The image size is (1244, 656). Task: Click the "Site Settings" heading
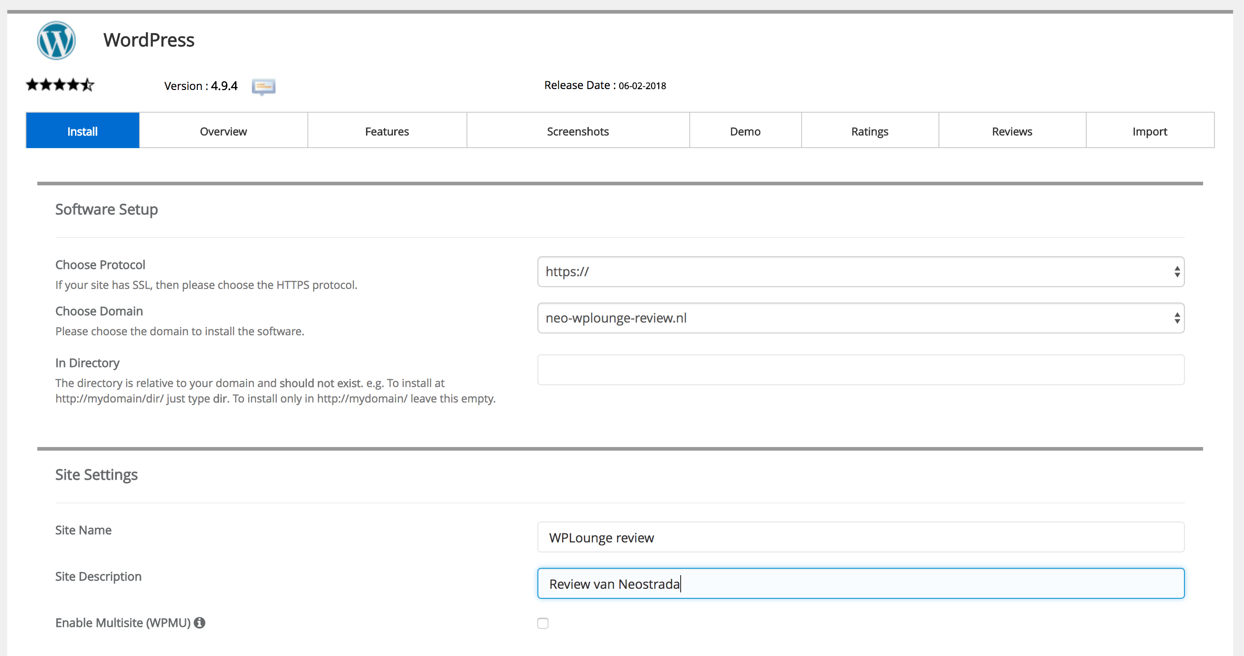(x=96, y=475)
